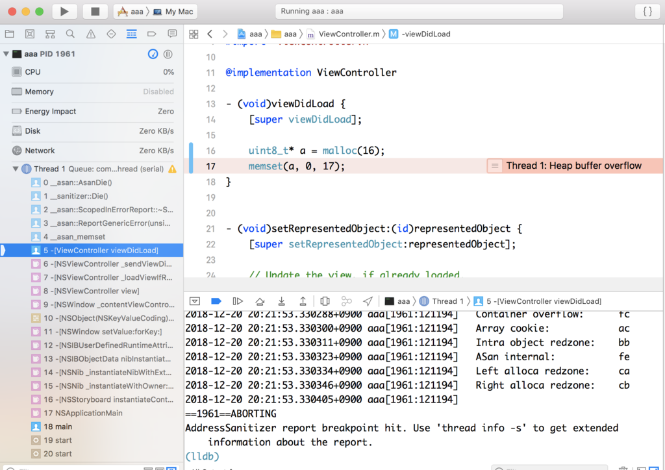This screenshot has width=665, height=470.
Task: Click Simulate Location arrow button
Action: pos(368,301)
